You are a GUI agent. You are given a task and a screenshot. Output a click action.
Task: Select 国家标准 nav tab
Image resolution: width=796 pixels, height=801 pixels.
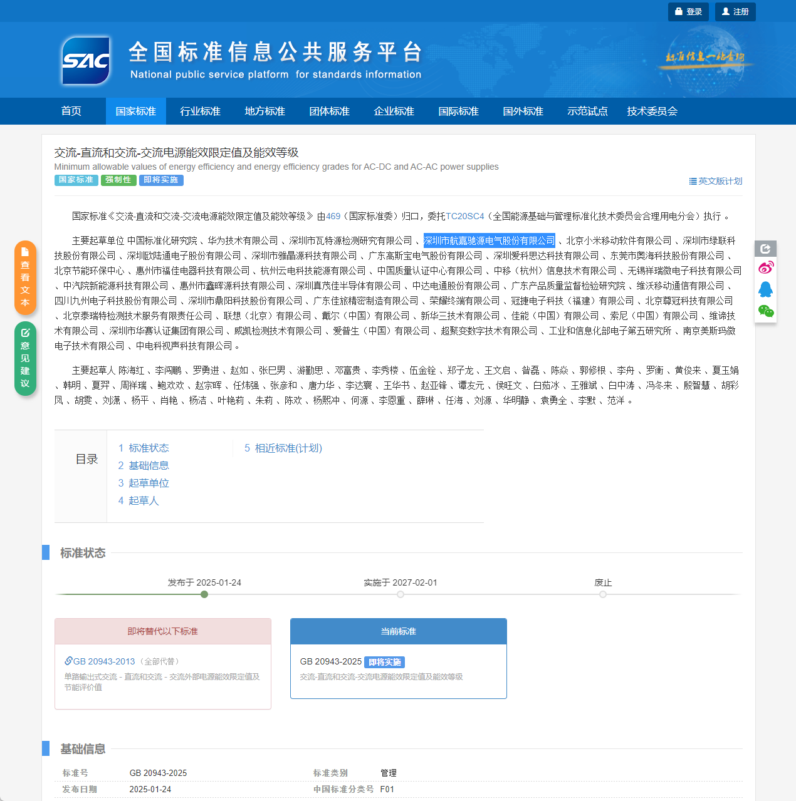136,111
